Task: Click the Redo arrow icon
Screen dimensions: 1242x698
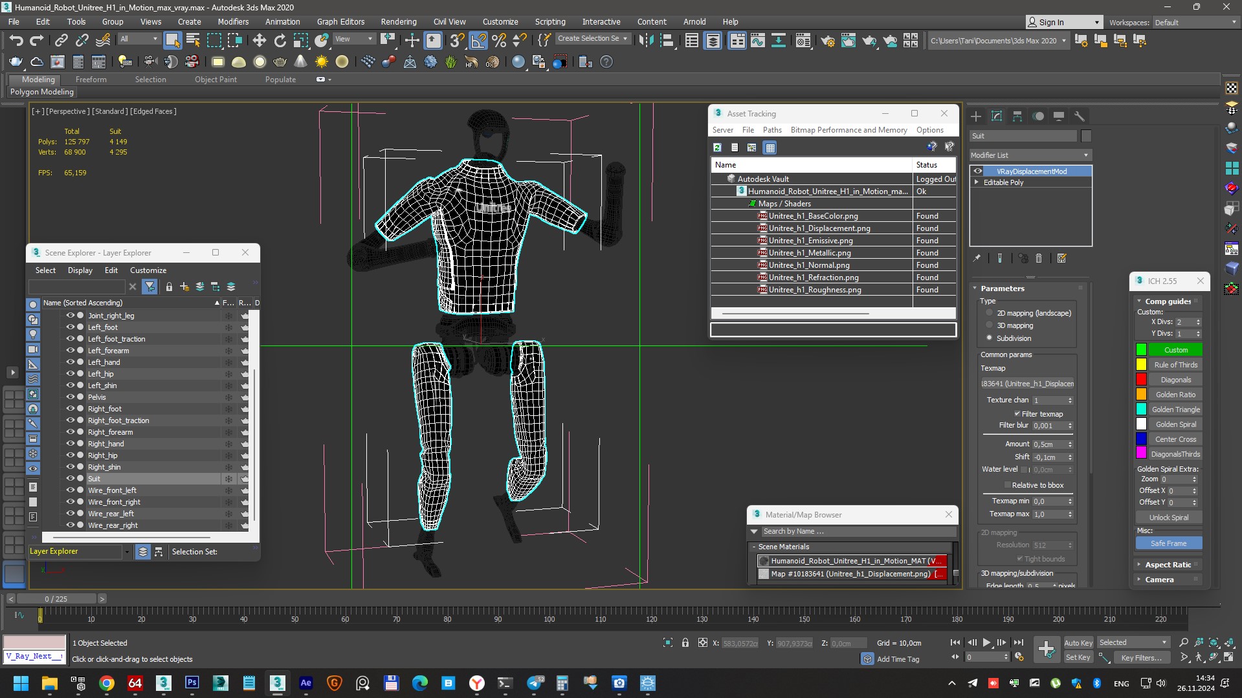Action: (37, 41)
